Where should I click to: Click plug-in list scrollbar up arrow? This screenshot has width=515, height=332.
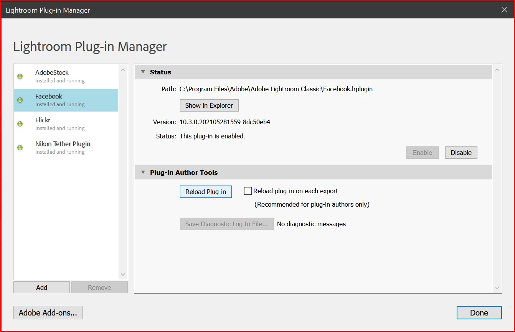pyautogui.click(x=123, y=70)
